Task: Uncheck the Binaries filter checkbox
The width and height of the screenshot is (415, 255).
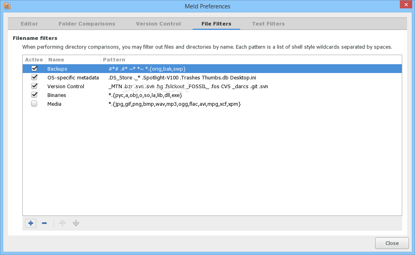Action: click(x=34, y=95)
